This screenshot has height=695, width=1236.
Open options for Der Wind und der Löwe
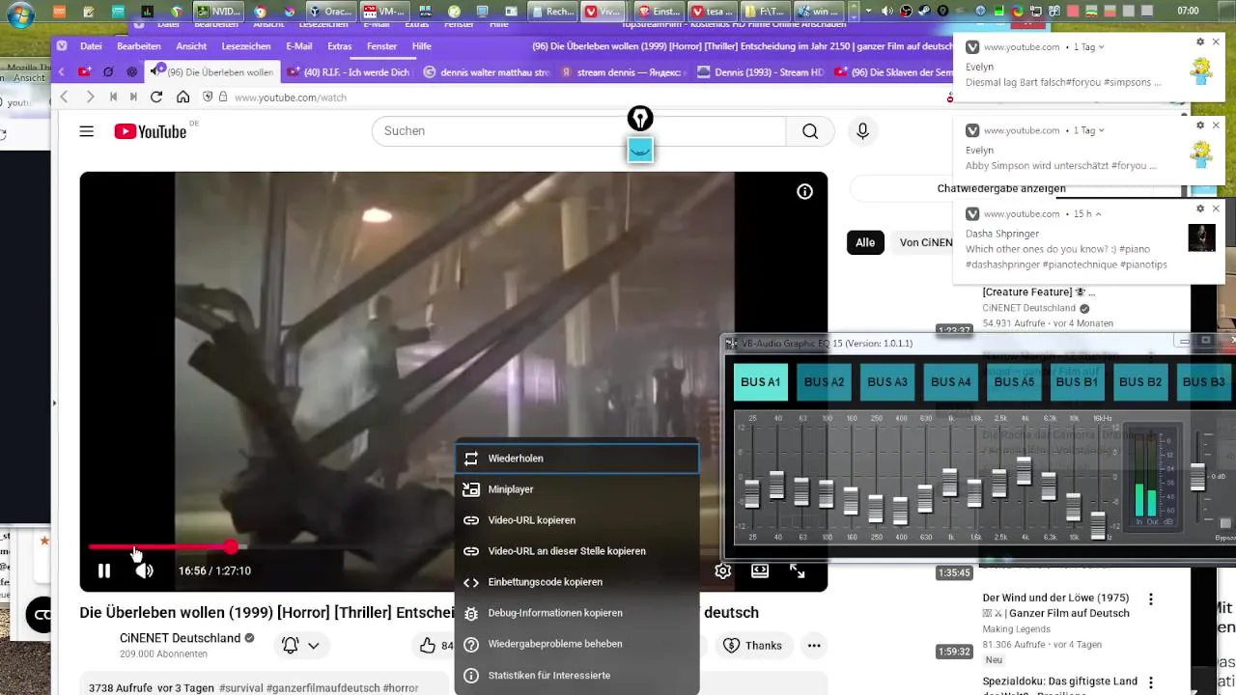pos(1150,599)
